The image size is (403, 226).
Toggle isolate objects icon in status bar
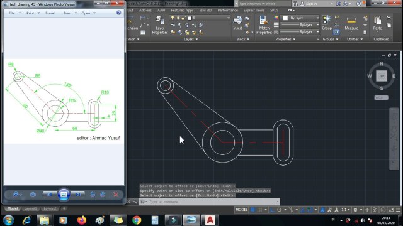click(x=375, y=210)
